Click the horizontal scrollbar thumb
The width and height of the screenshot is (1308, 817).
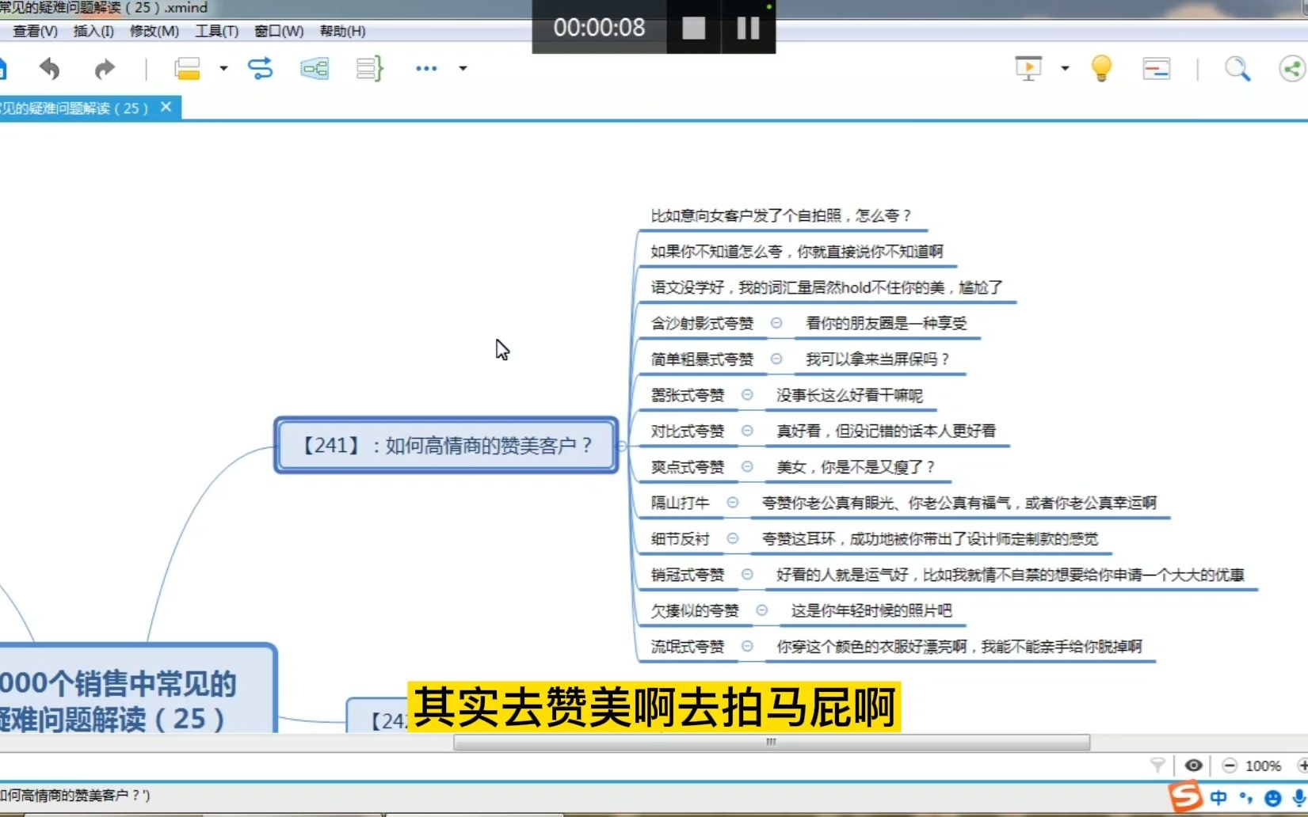pos(772,742)
